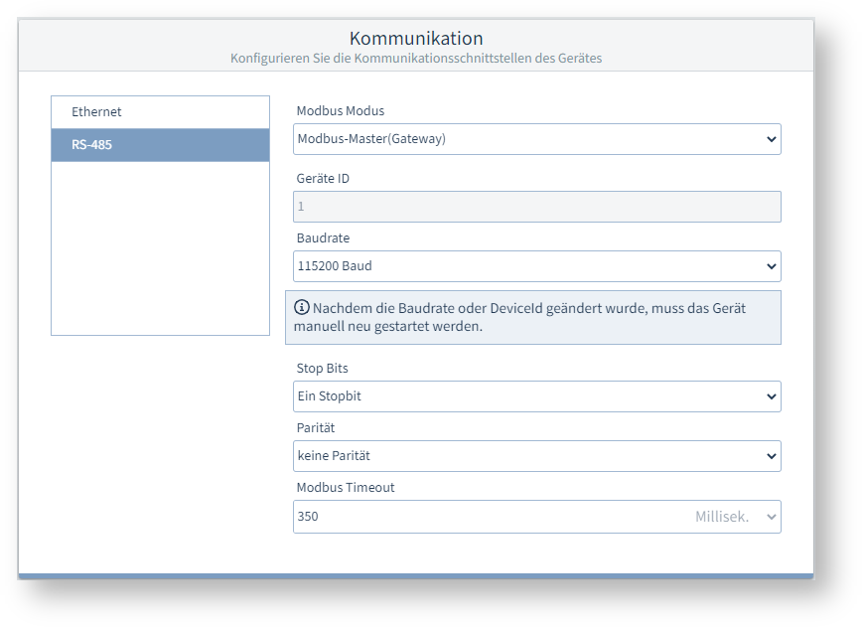Click the chevron beside Millisek. unit
This screenshot has height=628, width=863.
pos(770,516)
